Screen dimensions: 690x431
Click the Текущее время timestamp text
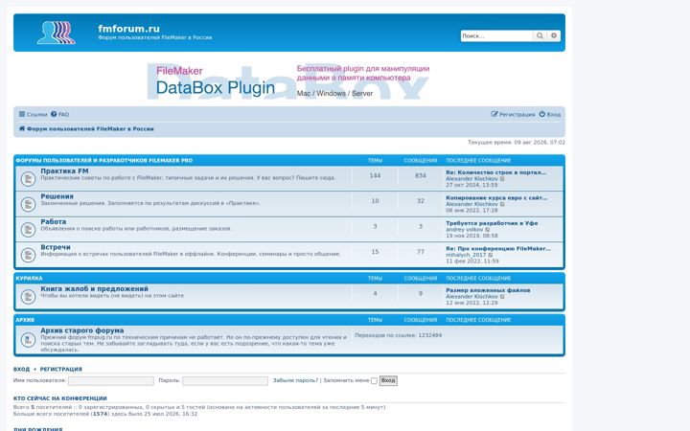tap(517, 143)
